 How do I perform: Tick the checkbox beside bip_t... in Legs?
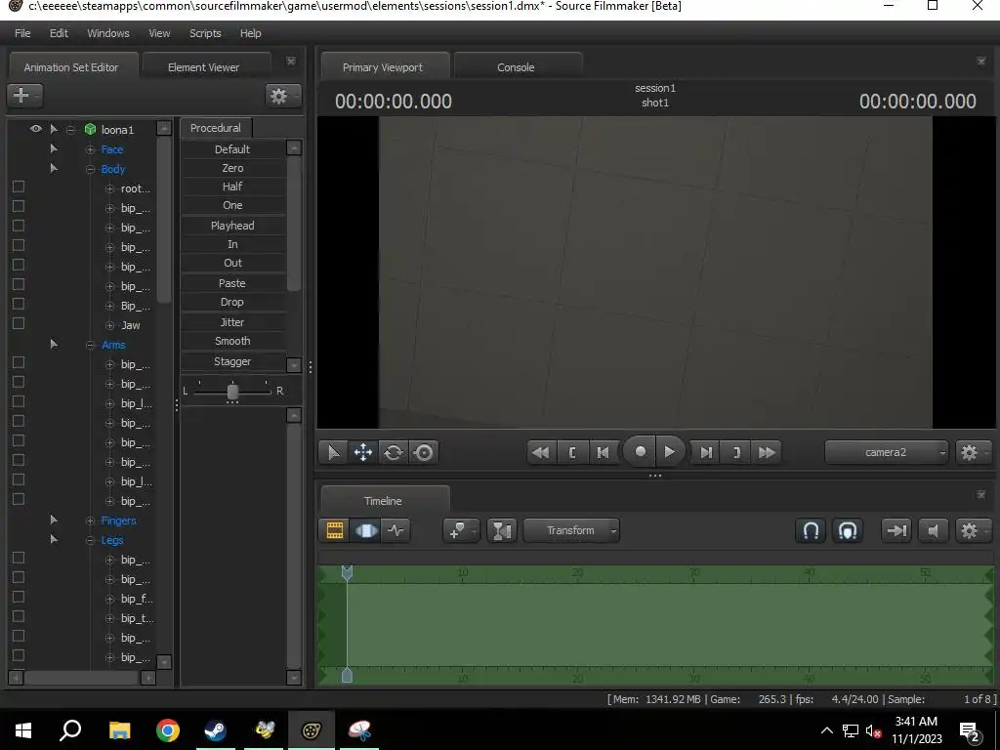point(19,617)
